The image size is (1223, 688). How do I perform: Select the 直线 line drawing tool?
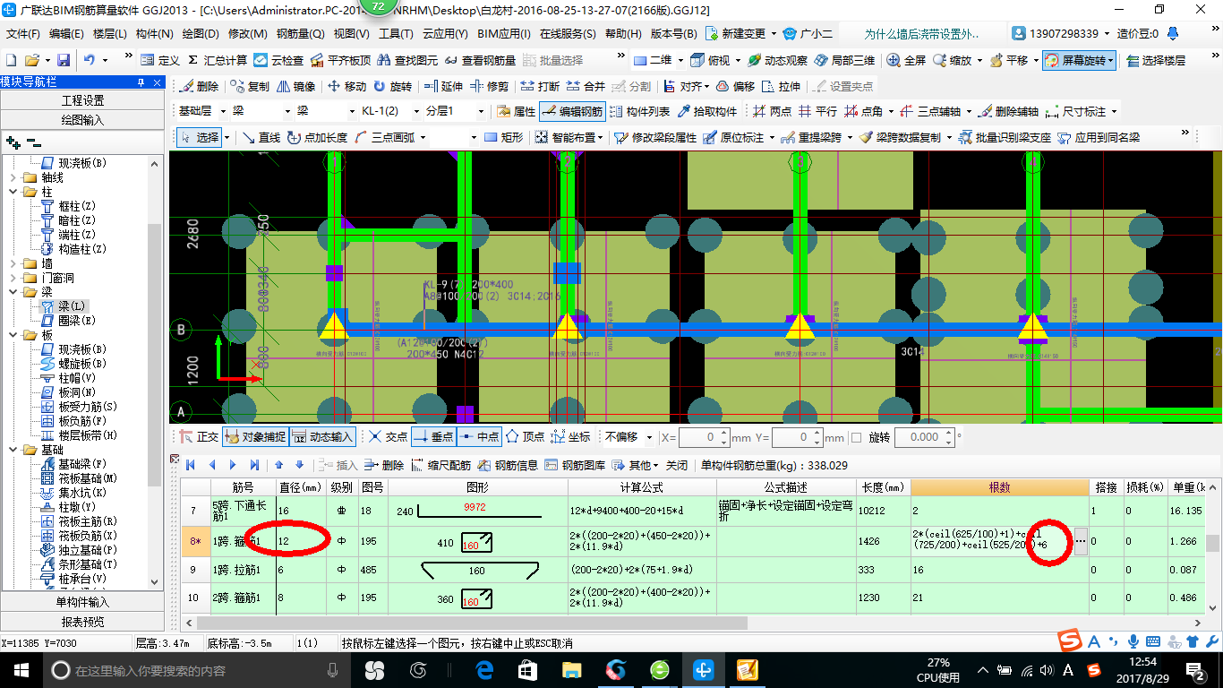[x=261, y=137]
